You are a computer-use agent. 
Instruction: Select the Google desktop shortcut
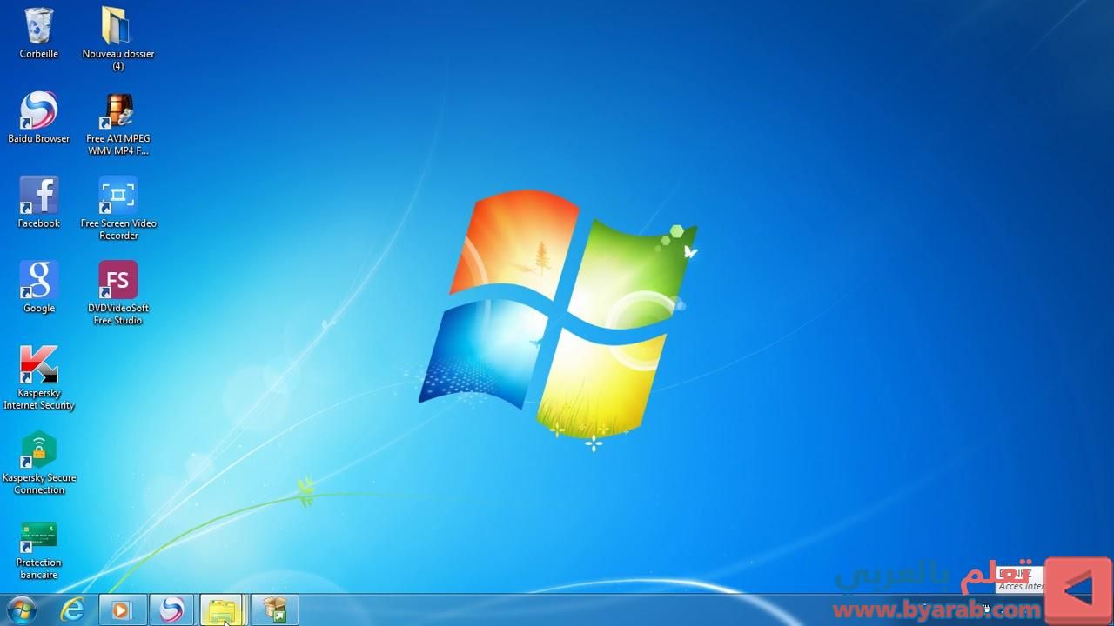39,287
